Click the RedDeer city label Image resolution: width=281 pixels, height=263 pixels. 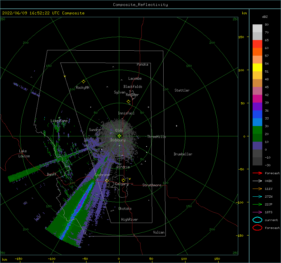point(132,95)
